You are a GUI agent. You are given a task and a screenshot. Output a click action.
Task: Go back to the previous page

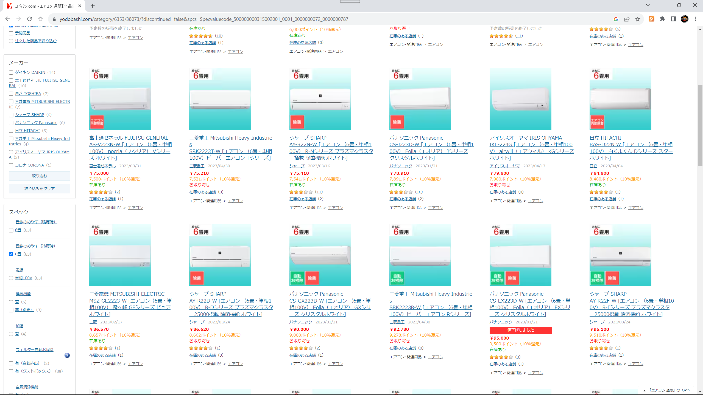point(7,19)
